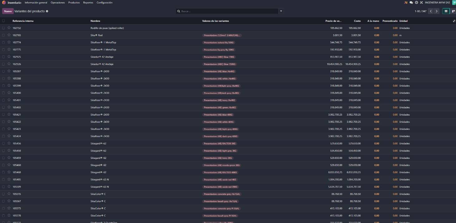Open Información general menu
Screen dimensions: 456x223
coord(36,2)
